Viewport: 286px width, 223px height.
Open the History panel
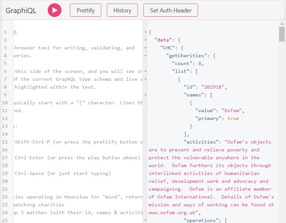tap(122, 10)
